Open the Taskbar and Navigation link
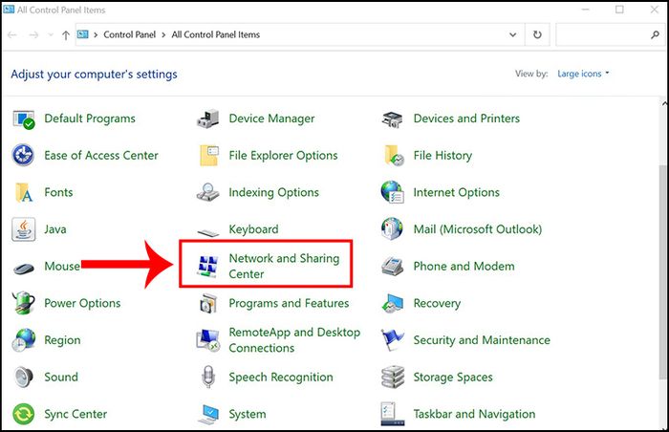This screenshot has width=669, height=432. (474, 414)
